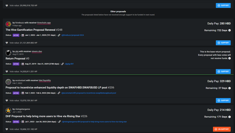Click info icon beside Remaining: 722 Days
The height and width of the screenshot is (133, 235).
click(229, 30)
